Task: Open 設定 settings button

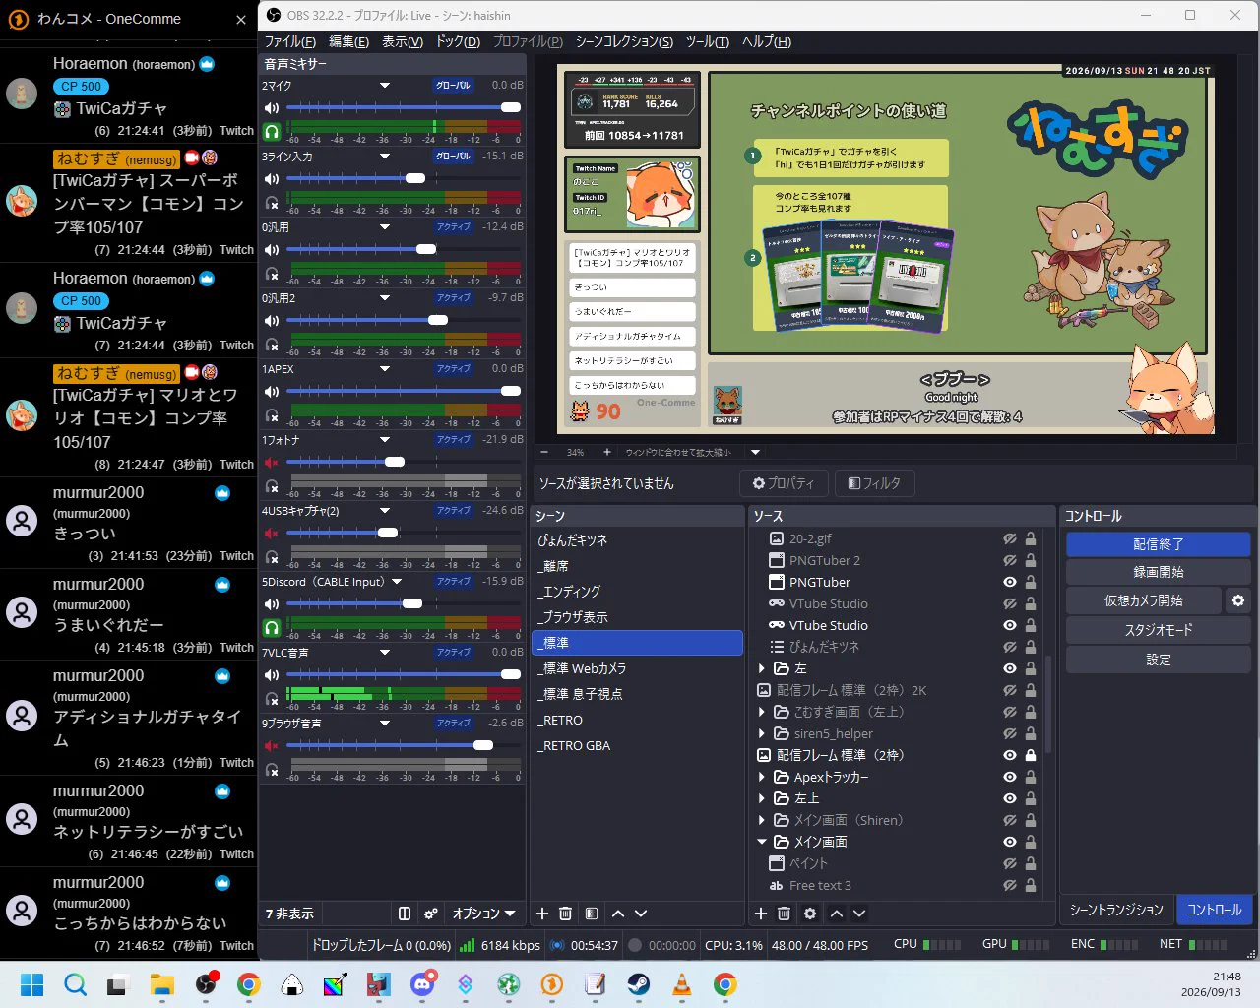Action: pos(1158,660)
